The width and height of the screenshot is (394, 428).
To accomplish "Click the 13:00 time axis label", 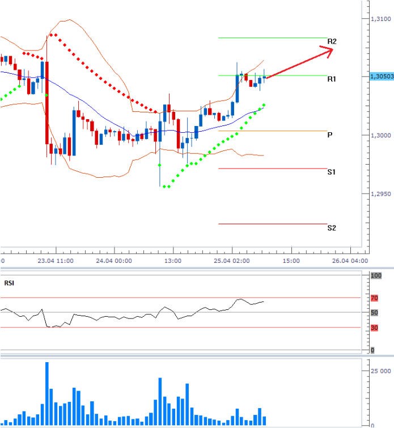I will coord(173,261).
